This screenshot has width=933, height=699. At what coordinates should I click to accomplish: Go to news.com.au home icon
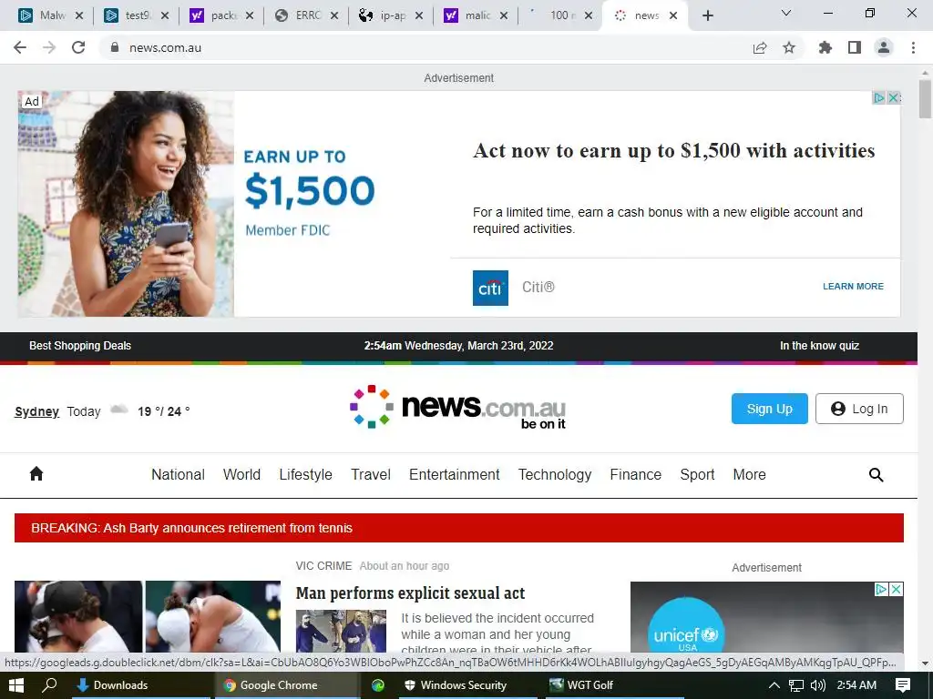point(36,473)
